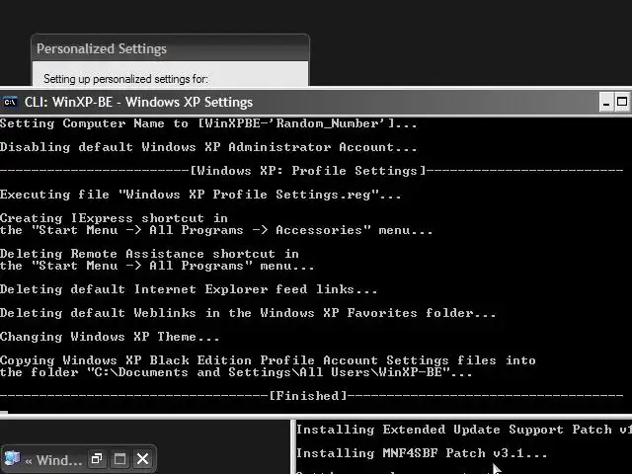The height and width of the screenshot is (474, 632).
Task: Close the minimized Wind... window
Action: pyautogui.click(x=142, y=458)
